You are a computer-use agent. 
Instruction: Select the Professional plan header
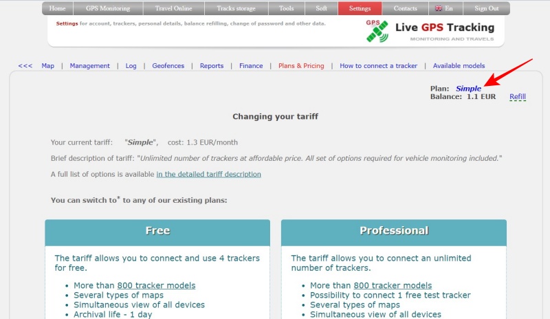click(x=394, y=231)
